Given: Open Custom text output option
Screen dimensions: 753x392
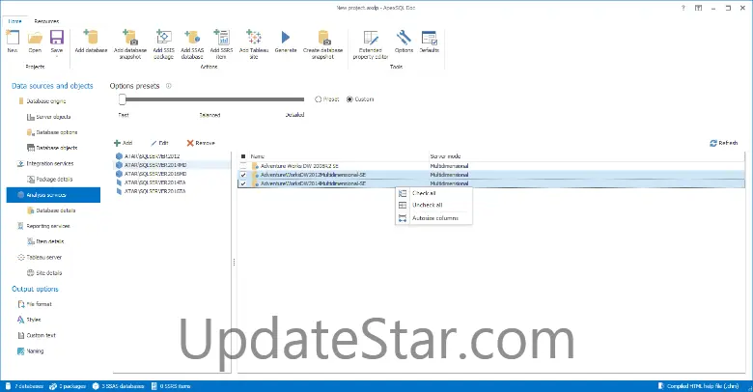Looking at the screenshot, I should pos(41,335).
